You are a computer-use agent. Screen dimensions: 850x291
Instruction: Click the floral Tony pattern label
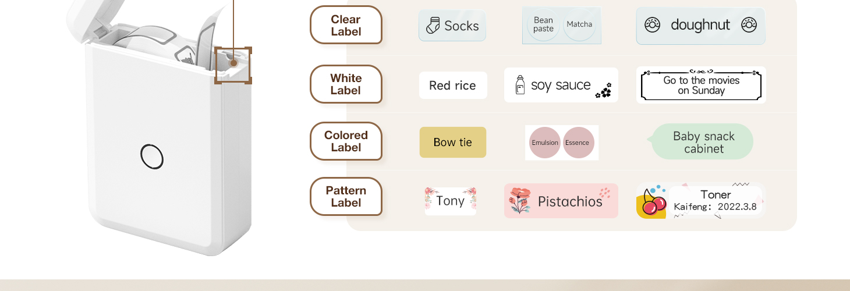point(451,201)
